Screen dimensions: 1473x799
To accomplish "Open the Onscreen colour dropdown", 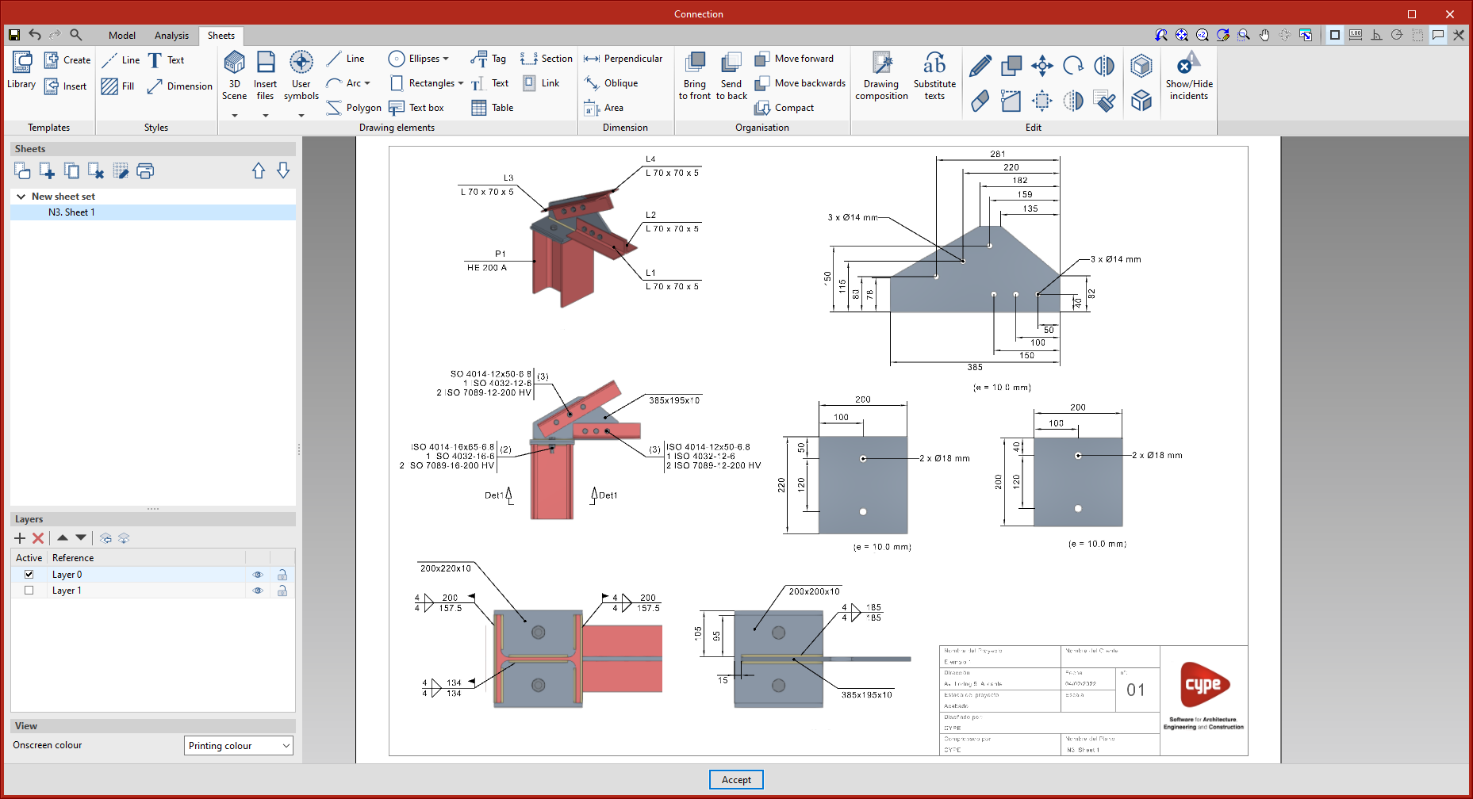I will coord(239,746).
